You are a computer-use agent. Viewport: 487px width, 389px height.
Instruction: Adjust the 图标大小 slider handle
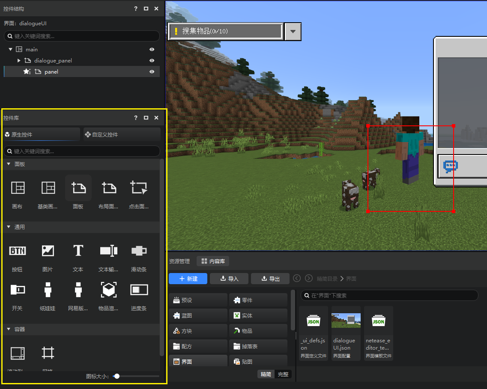click(117, 376)
